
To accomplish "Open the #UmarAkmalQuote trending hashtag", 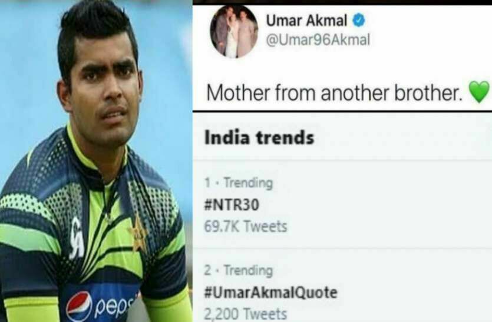I will pyautogui.click(x=271, y=292).
